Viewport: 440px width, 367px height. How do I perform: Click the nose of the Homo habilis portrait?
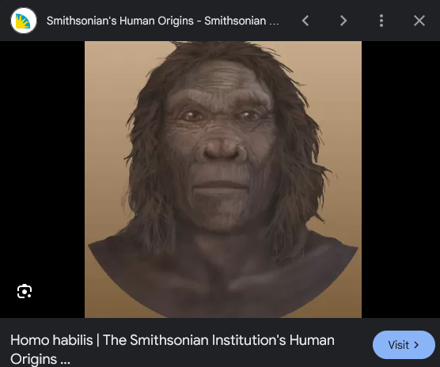coord(221,149)
